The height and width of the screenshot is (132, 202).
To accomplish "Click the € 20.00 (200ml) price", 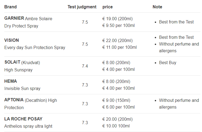I will [117, 119].
